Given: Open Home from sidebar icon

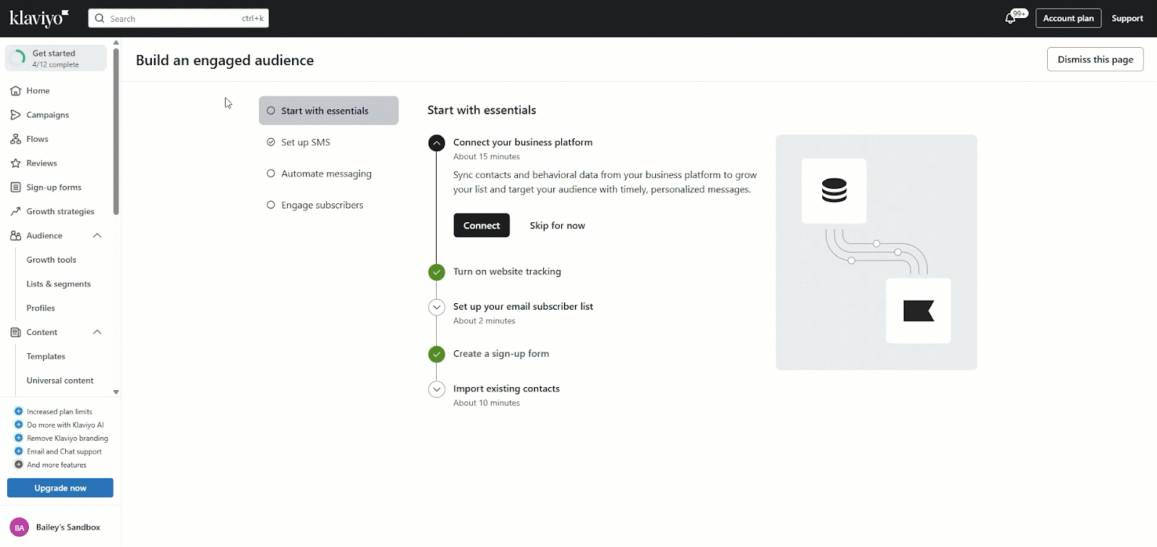Looking at the screenshot, I should click(16, 91).
